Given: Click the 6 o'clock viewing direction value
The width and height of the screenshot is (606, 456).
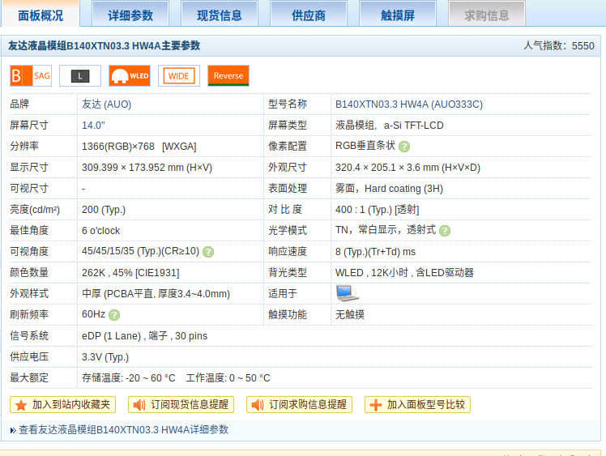Looking at the screenshot, I should click(x=101, y=231).
